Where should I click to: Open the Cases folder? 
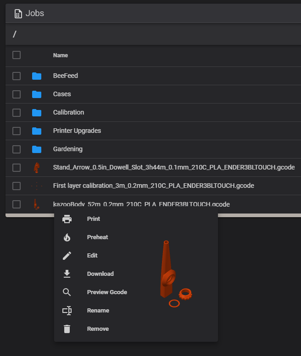pos(62,94)
